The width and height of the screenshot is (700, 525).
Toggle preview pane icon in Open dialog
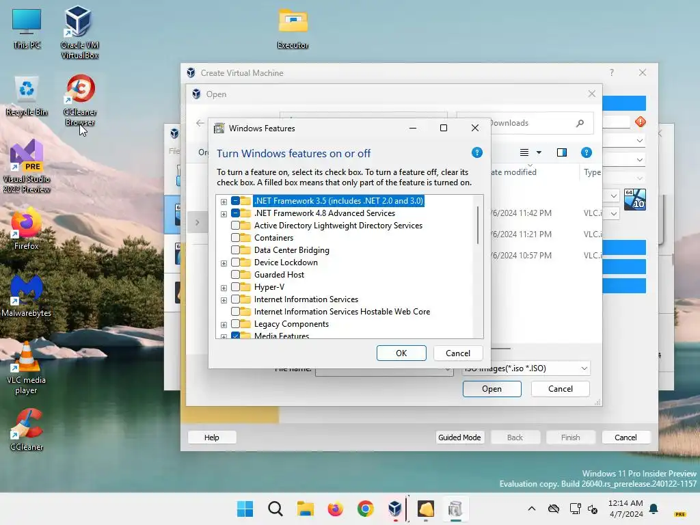coord(562,152)
